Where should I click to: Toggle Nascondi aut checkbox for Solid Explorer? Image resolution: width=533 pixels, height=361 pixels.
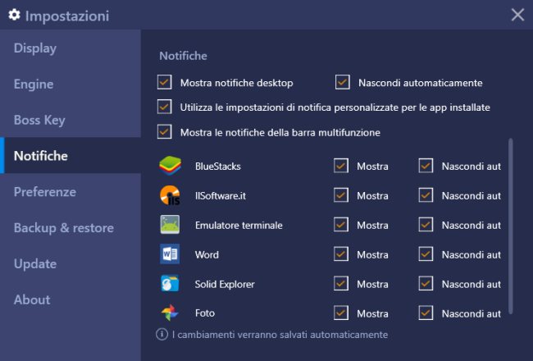(426, 283)
